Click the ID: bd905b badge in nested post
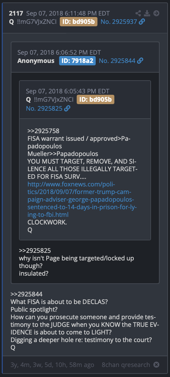The height and width of the screenshot is (377, 170). pos(96,99)
